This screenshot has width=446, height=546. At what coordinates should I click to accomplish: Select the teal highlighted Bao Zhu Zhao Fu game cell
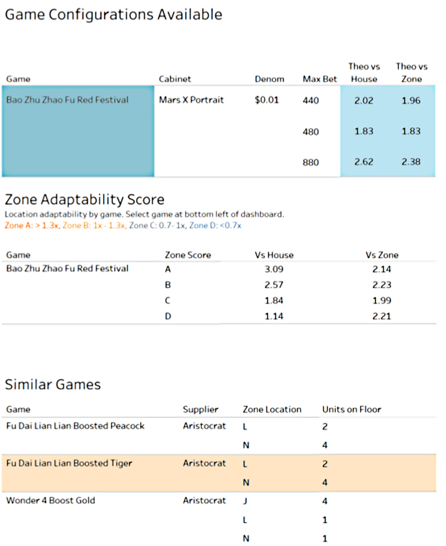(x=78, y=131)
